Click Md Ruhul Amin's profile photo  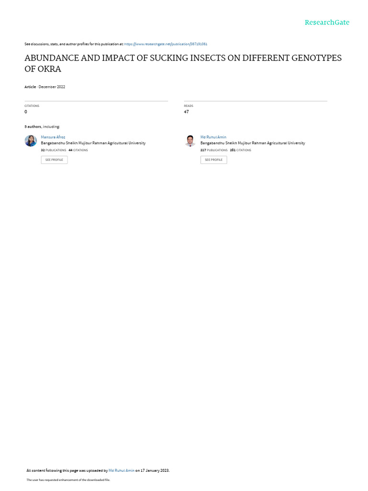(x=190, y=140)
